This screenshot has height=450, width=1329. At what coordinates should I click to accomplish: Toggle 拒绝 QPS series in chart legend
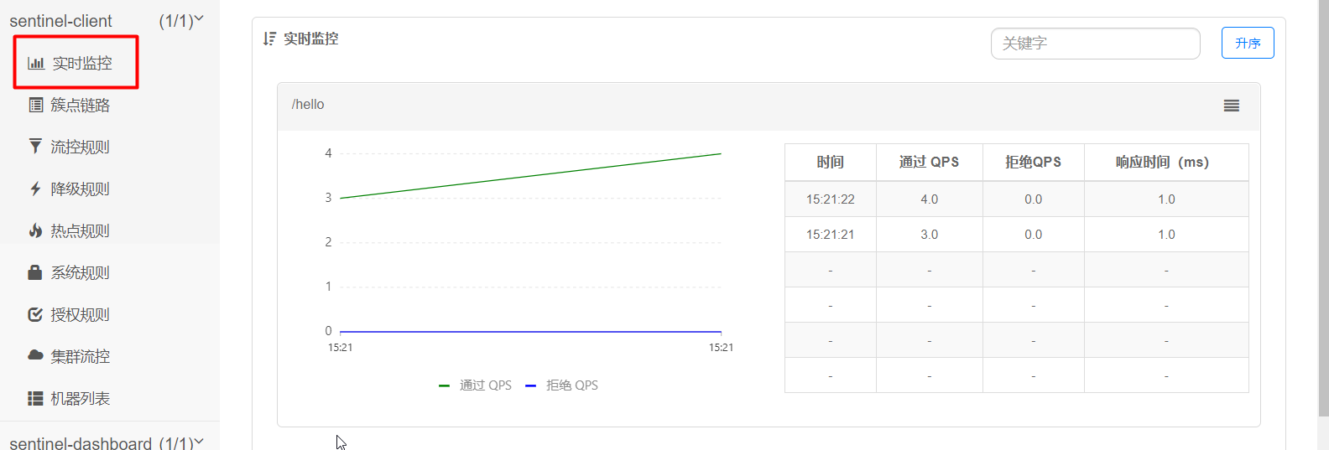(562, 385)
